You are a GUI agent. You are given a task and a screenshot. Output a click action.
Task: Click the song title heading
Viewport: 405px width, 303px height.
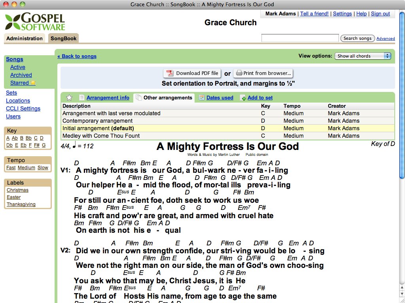coord(227,146)
